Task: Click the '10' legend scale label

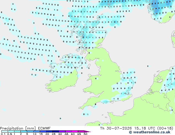Action: (x=35, y=134)
